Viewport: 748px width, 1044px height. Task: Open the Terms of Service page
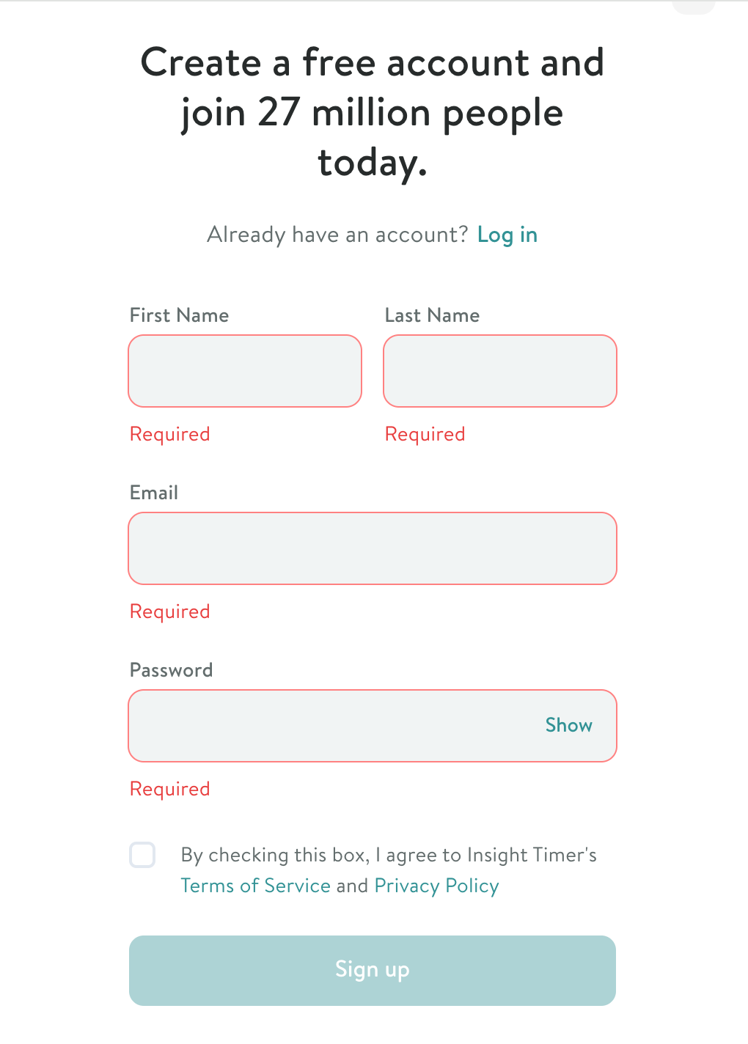(255, 886)
